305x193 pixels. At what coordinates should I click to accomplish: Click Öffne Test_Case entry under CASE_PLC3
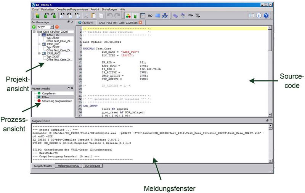tap(59, 60)
